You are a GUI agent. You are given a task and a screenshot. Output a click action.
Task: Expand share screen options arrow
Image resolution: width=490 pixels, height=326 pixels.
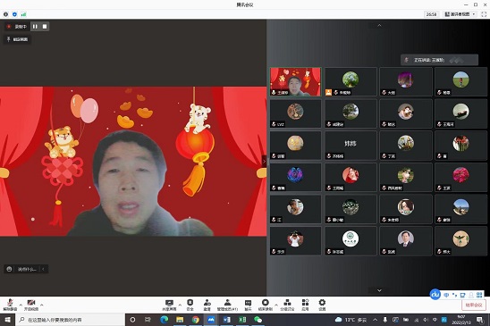pos(180,305)
